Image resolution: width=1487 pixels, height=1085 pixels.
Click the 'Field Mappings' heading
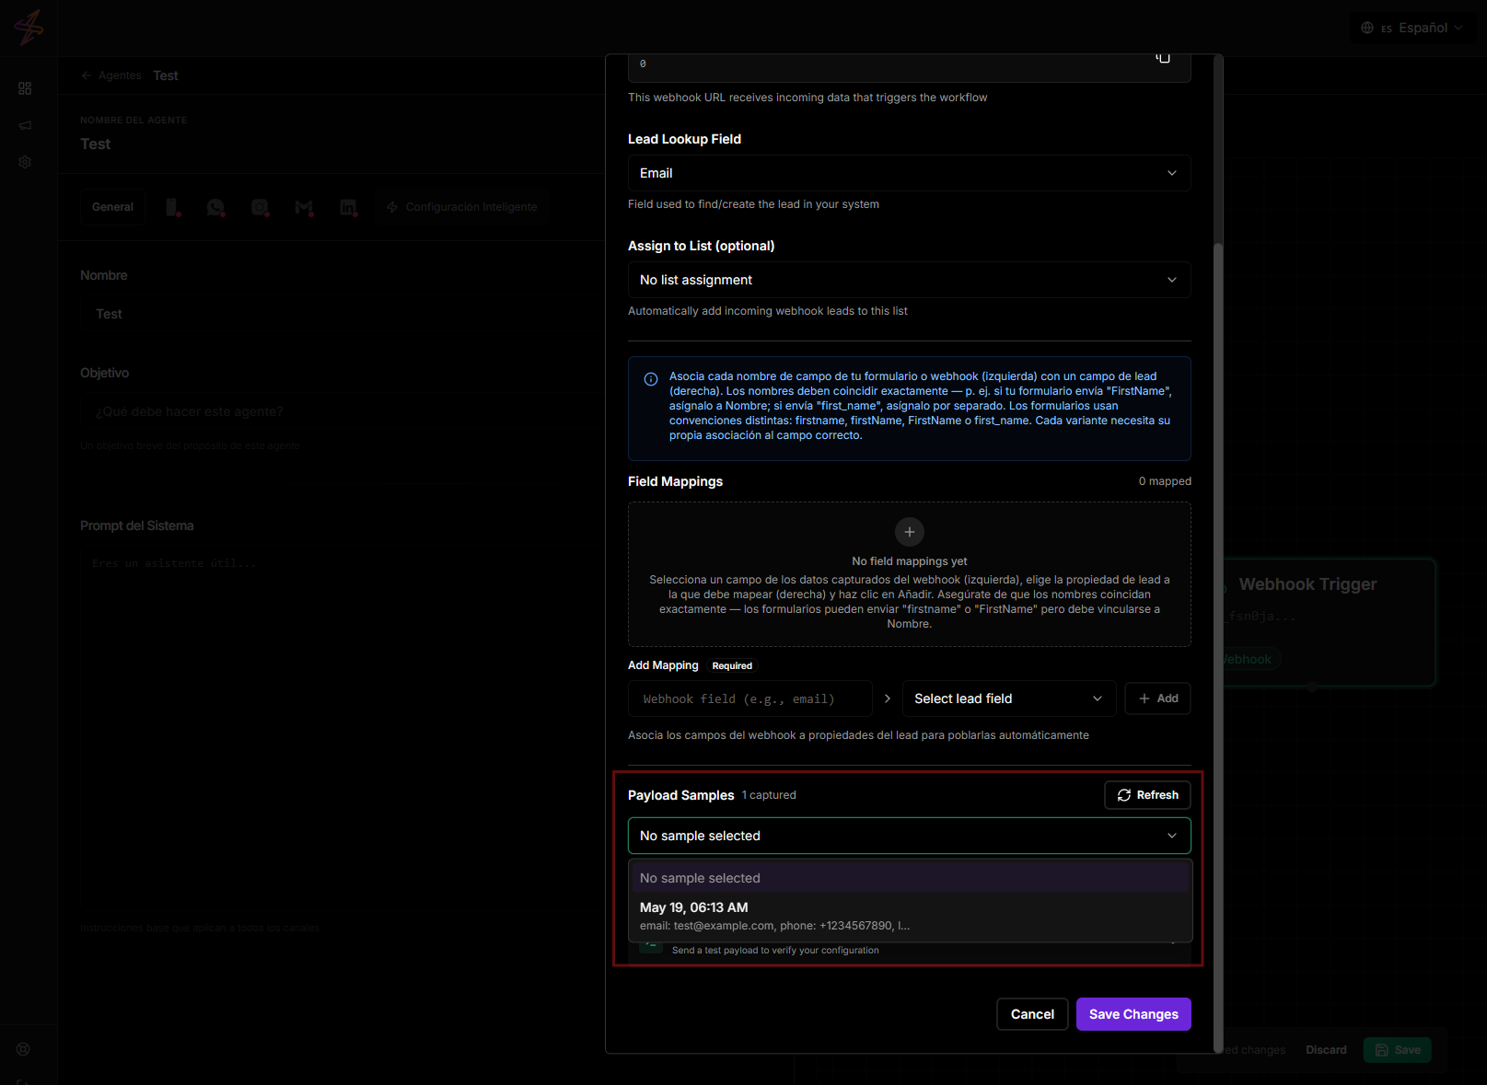coord(675,481)
